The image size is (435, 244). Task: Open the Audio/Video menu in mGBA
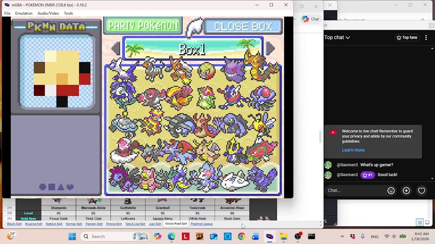pos(48,13)
